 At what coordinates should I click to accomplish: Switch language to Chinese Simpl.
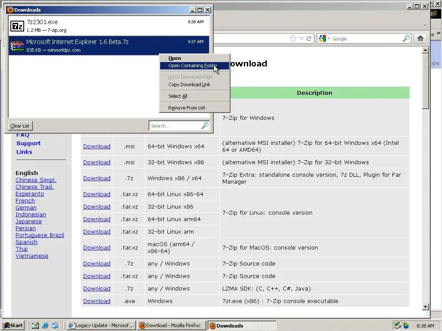[x=36, y=180]
